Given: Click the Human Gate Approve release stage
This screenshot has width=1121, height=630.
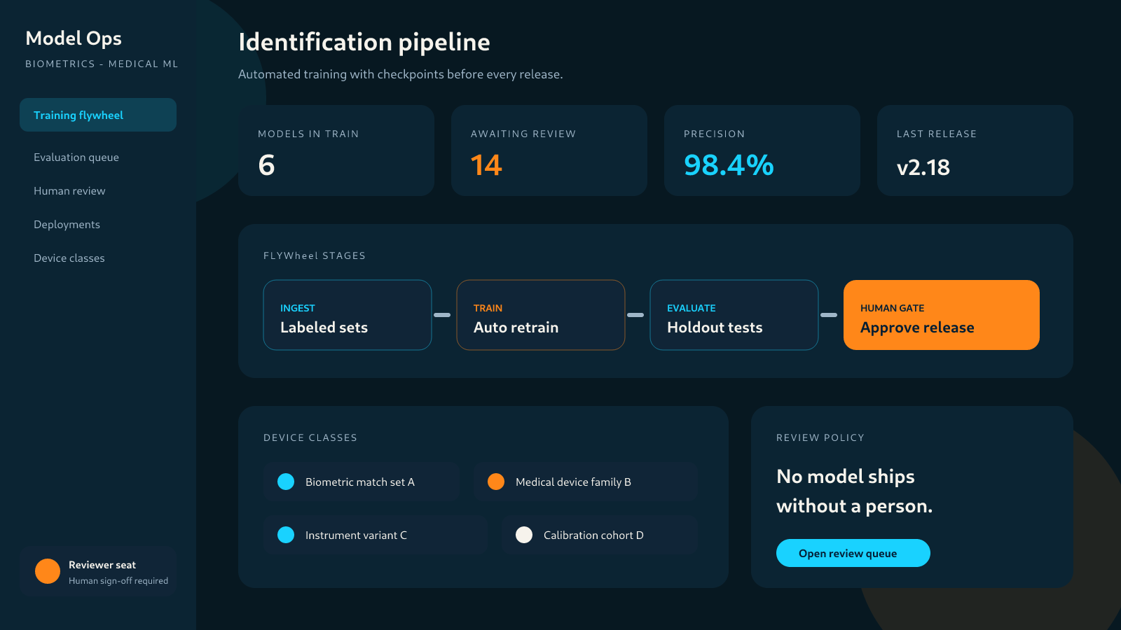Looking at the screenshot, I should coord(942,315).
